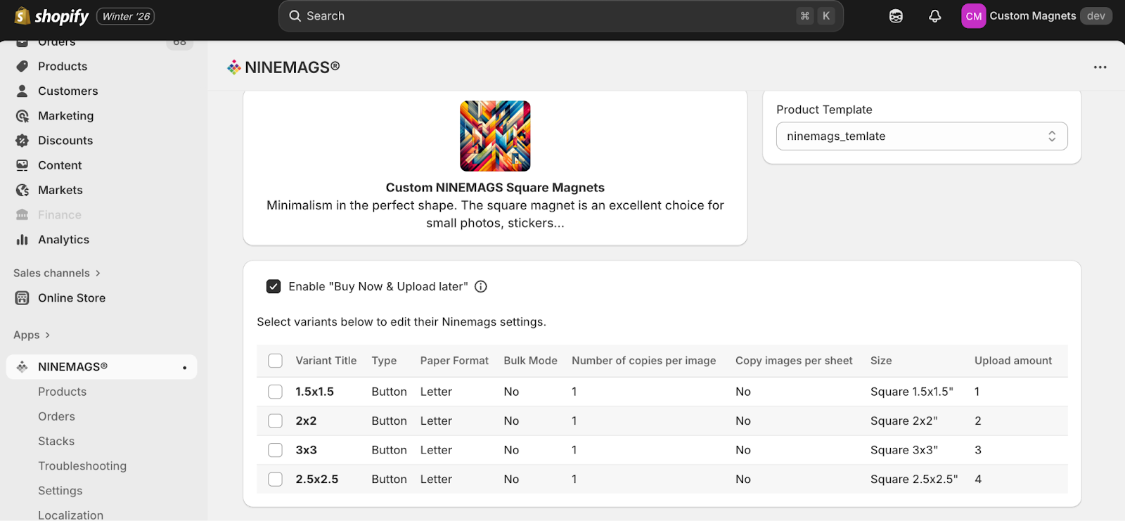Click the Finance bank icon
This screenshot has height=521, width=1125.
coord(22,214)
